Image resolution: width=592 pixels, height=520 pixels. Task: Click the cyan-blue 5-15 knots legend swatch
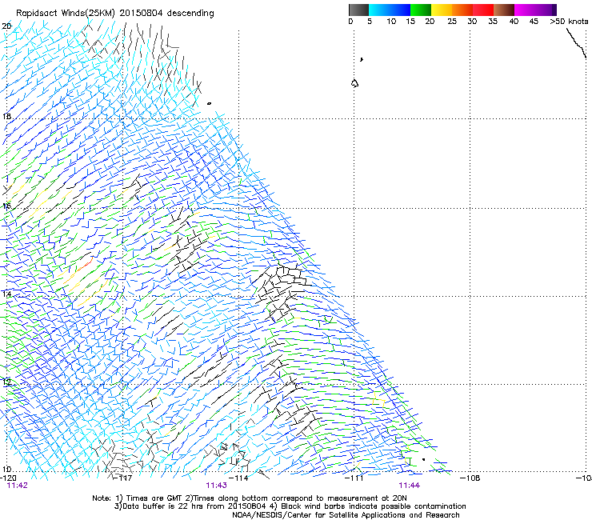coord(390,10)
